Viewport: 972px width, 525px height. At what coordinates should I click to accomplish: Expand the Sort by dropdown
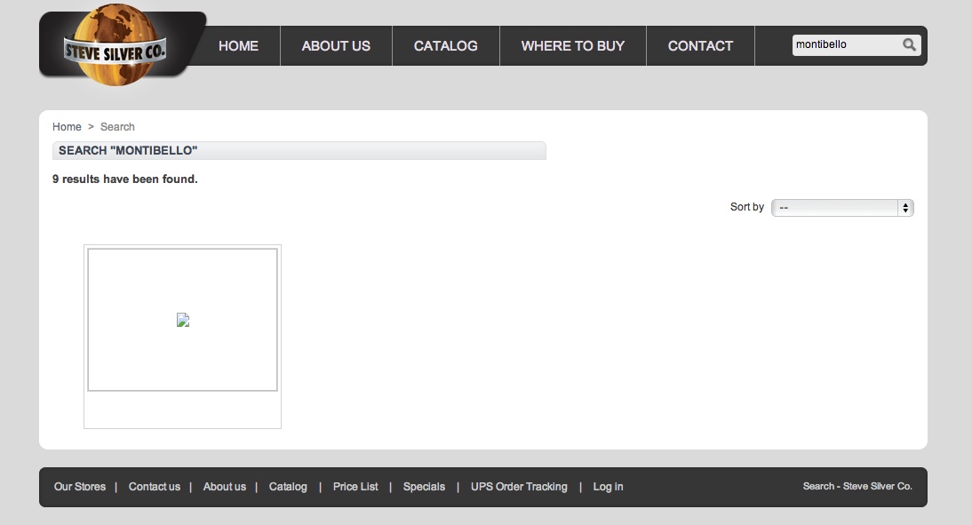(x=842, y=208)
